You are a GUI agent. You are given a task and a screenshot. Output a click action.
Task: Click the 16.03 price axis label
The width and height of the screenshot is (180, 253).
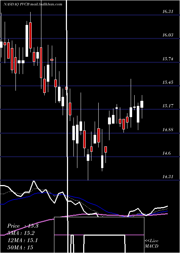tap(168, 35)
